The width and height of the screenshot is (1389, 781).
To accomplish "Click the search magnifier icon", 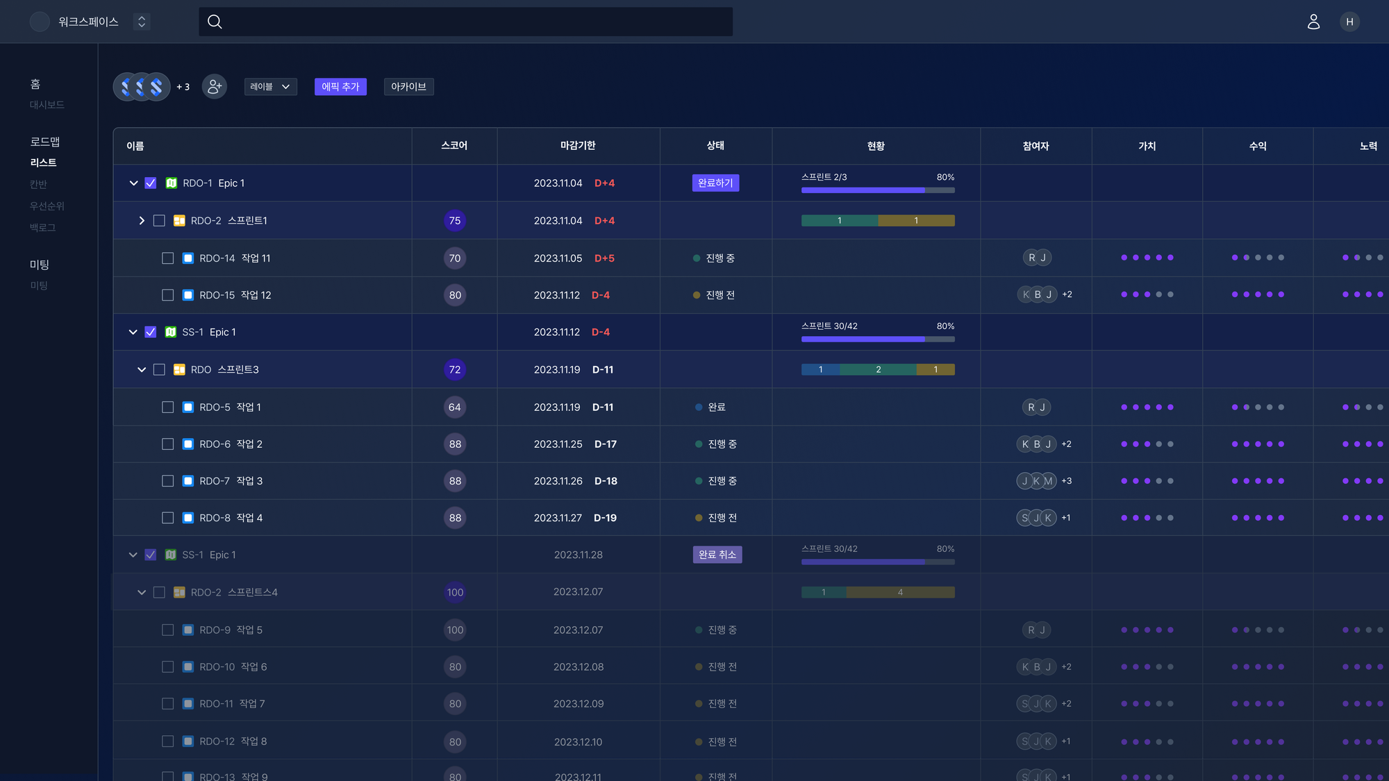I will pyautogui.click(x=215, y=22).
